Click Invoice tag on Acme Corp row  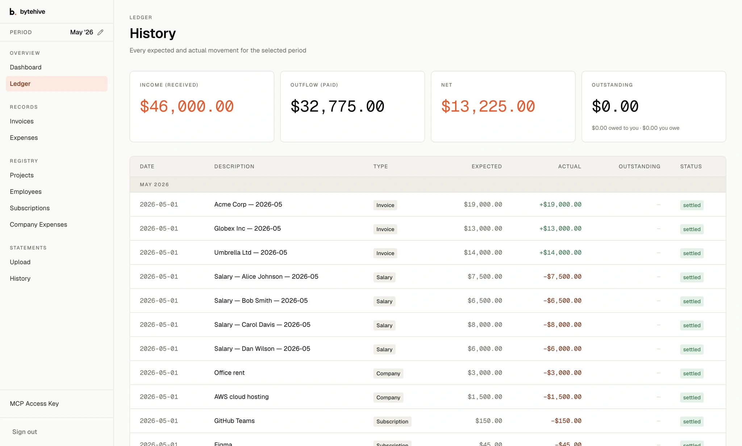pos(385,205)
